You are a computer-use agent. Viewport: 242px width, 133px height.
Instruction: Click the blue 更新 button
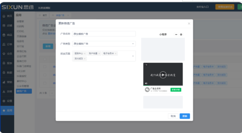click(185, 116)
